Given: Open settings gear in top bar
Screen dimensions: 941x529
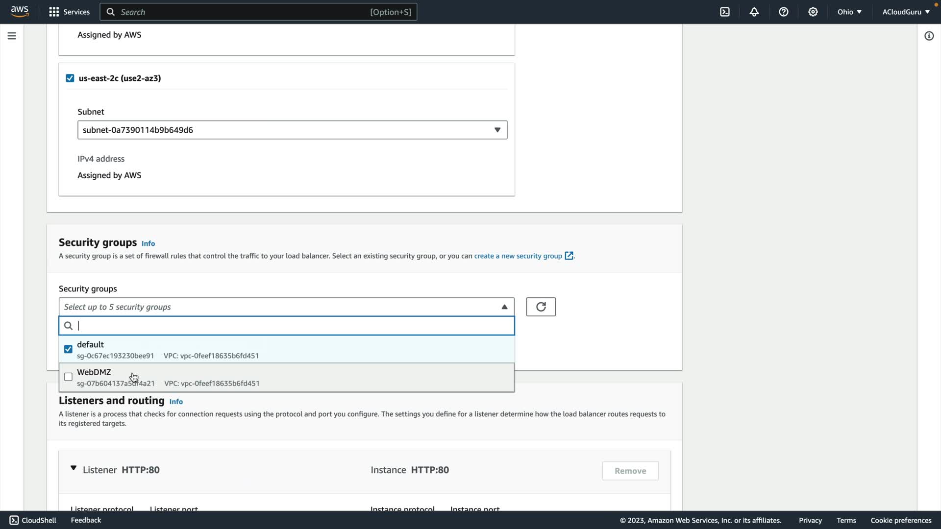Looking at the screenshot, I should [813, 12].
